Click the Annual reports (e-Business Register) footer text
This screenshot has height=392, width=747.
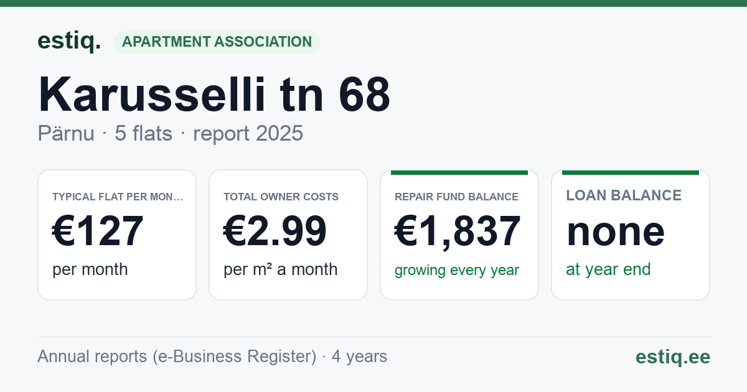212,357
